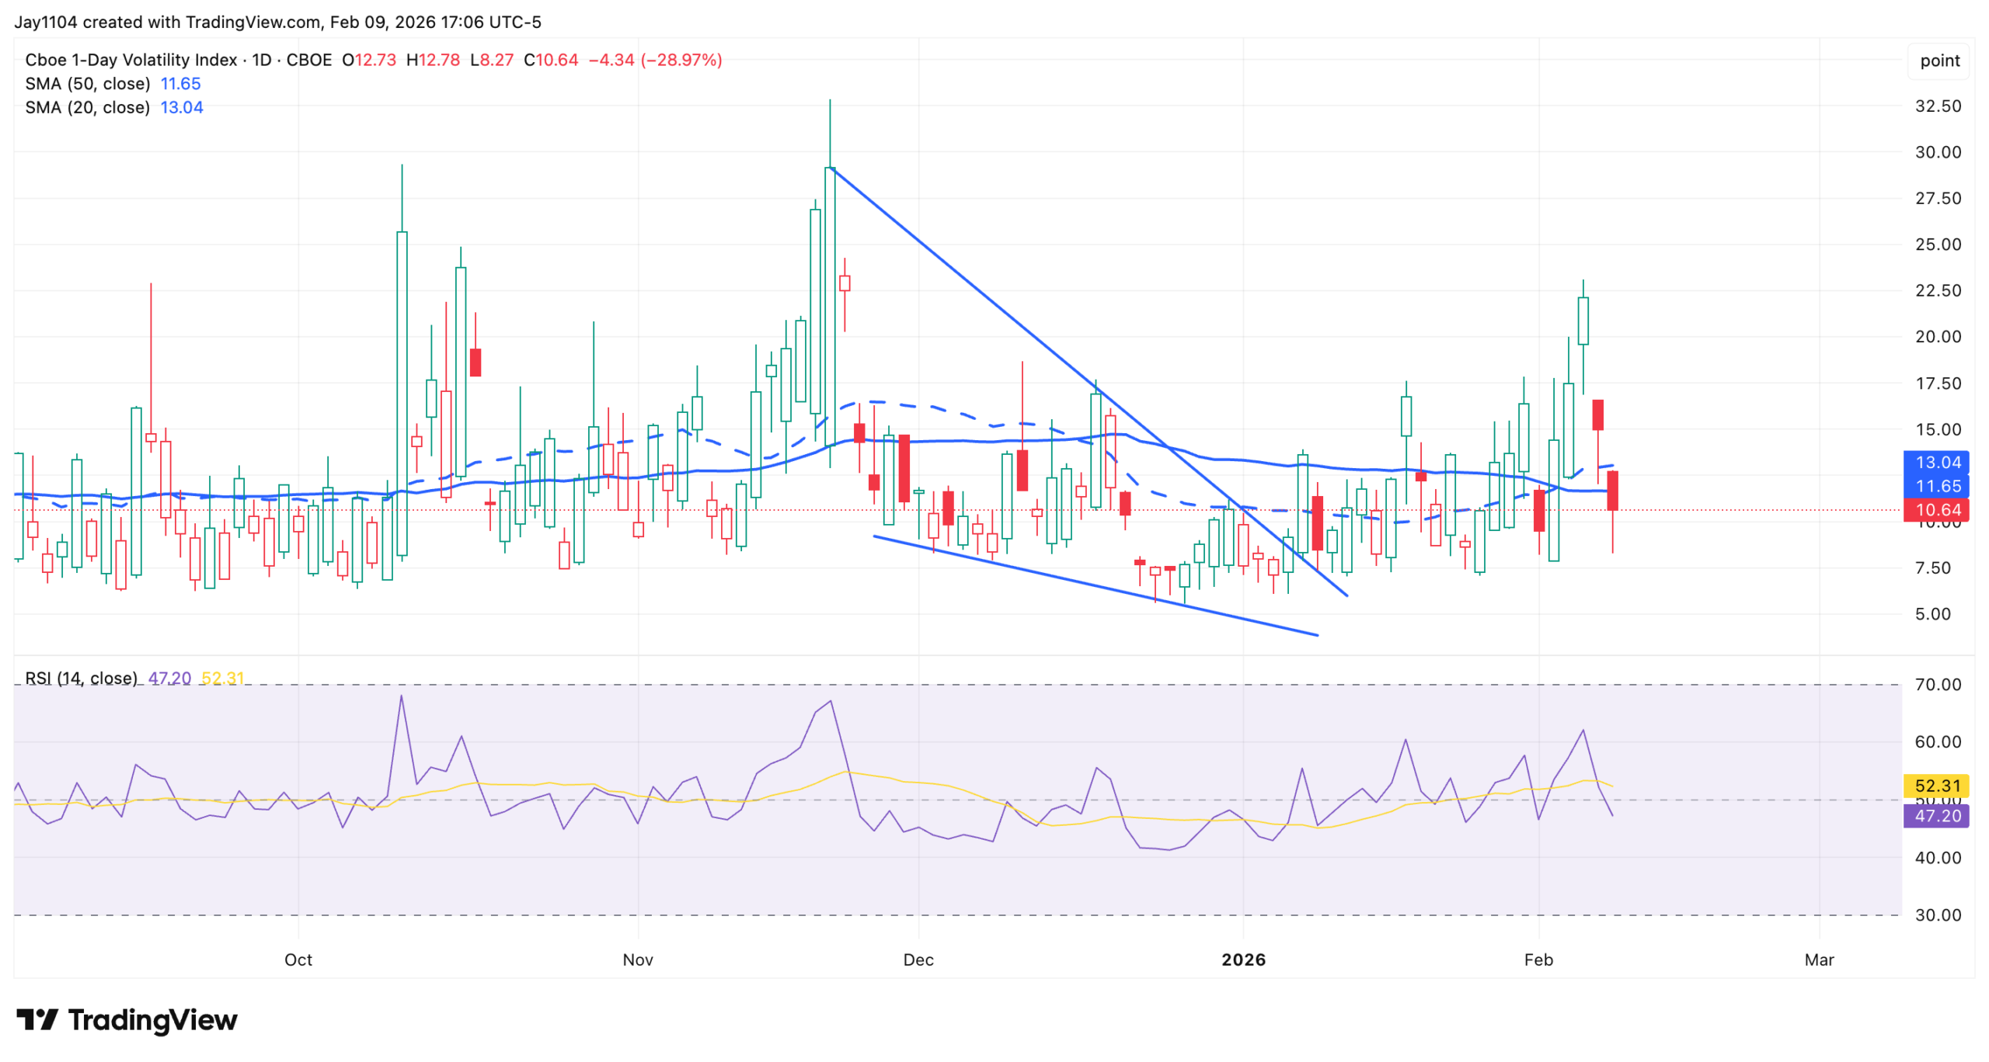Image resolution: width=1989 pixels, height=1062 pixels.
Task: Click the Feb label on time axis
Action: coord(1538,960)
